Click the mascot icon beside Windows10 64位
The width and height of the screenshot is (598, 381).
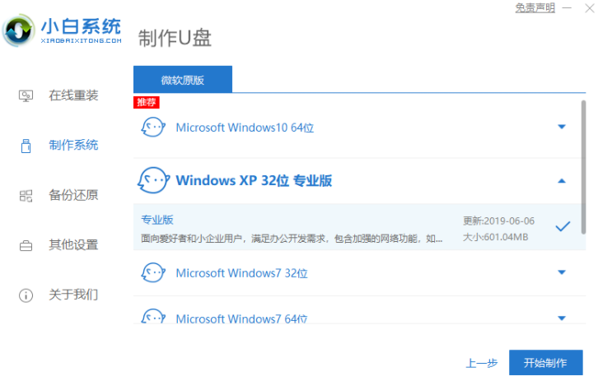point(152,128)
